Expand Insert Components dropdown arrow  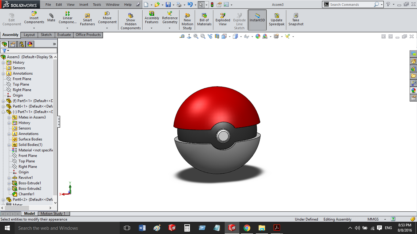pos(34,28)
